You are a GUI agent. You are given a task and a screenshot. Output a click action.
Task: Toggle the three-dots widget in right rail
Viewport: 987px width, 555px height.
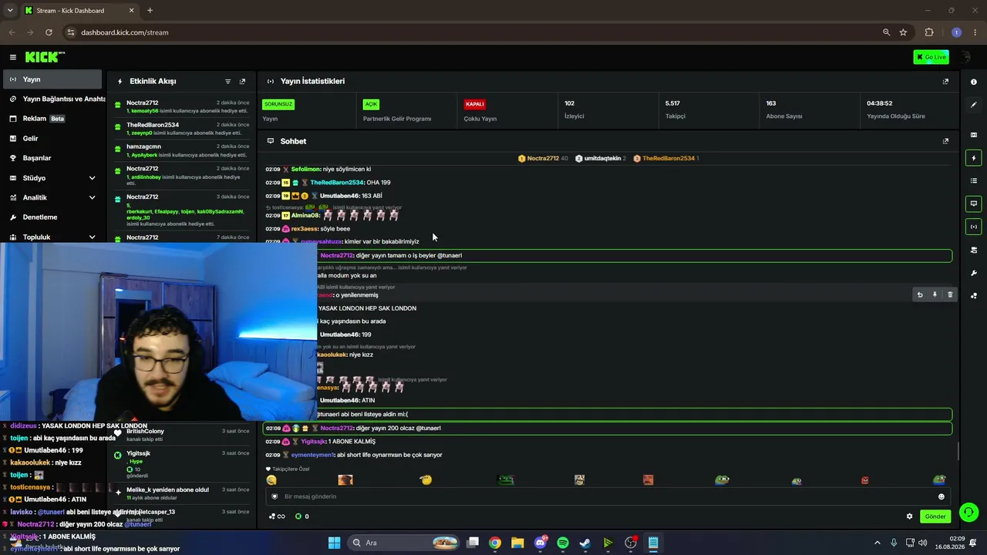pos(973,295)
